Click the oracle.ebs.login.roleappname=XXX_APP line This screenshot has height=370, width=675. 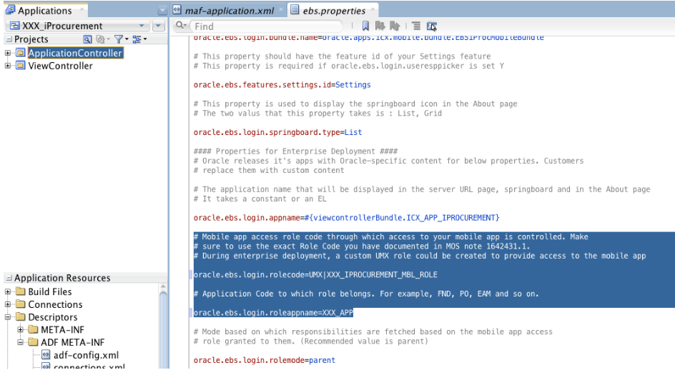(x=273, y=313)
